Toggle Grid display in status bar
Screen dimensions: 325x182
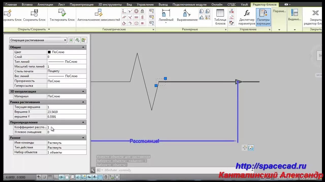tap(50, 177)
